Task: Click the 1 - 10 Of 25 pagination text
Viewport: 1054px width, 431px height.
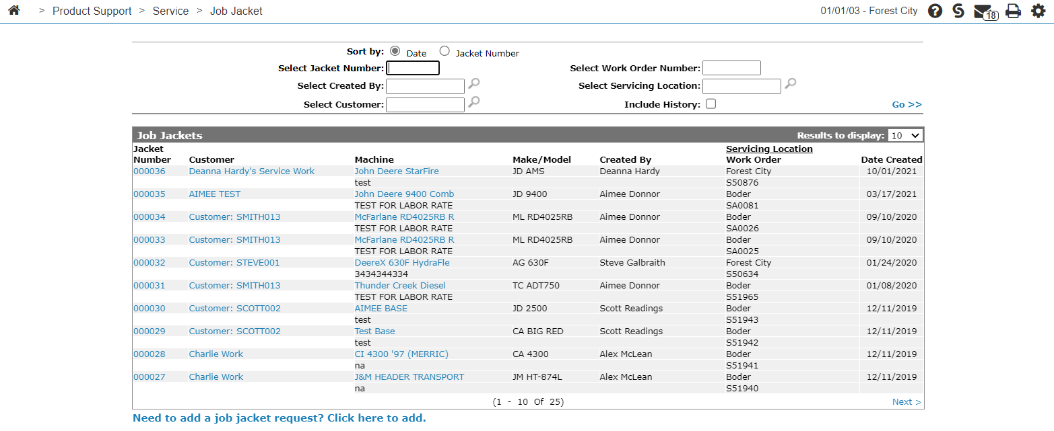Action: [528, 402]
